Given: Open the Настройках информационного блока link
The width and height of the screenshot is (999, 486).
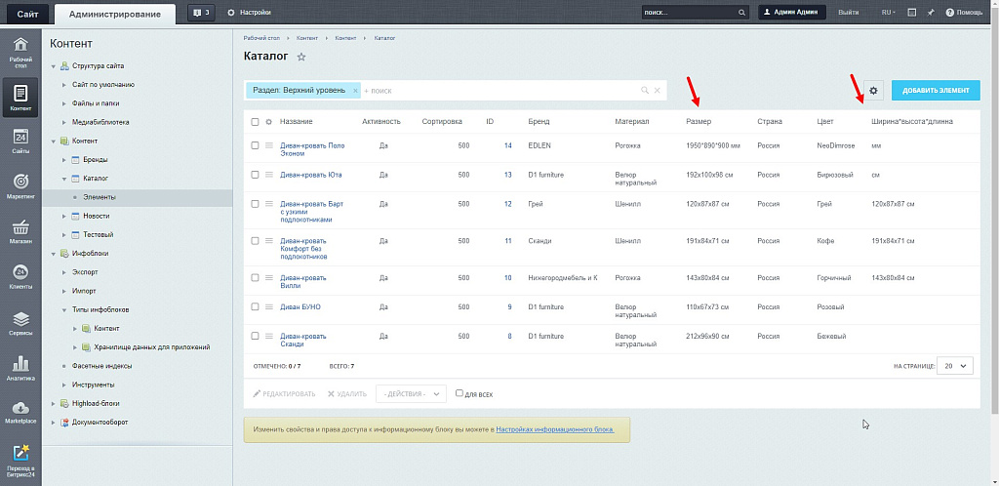Looking at the screenshot, I should pyautogui.click(x=554, y=429).
